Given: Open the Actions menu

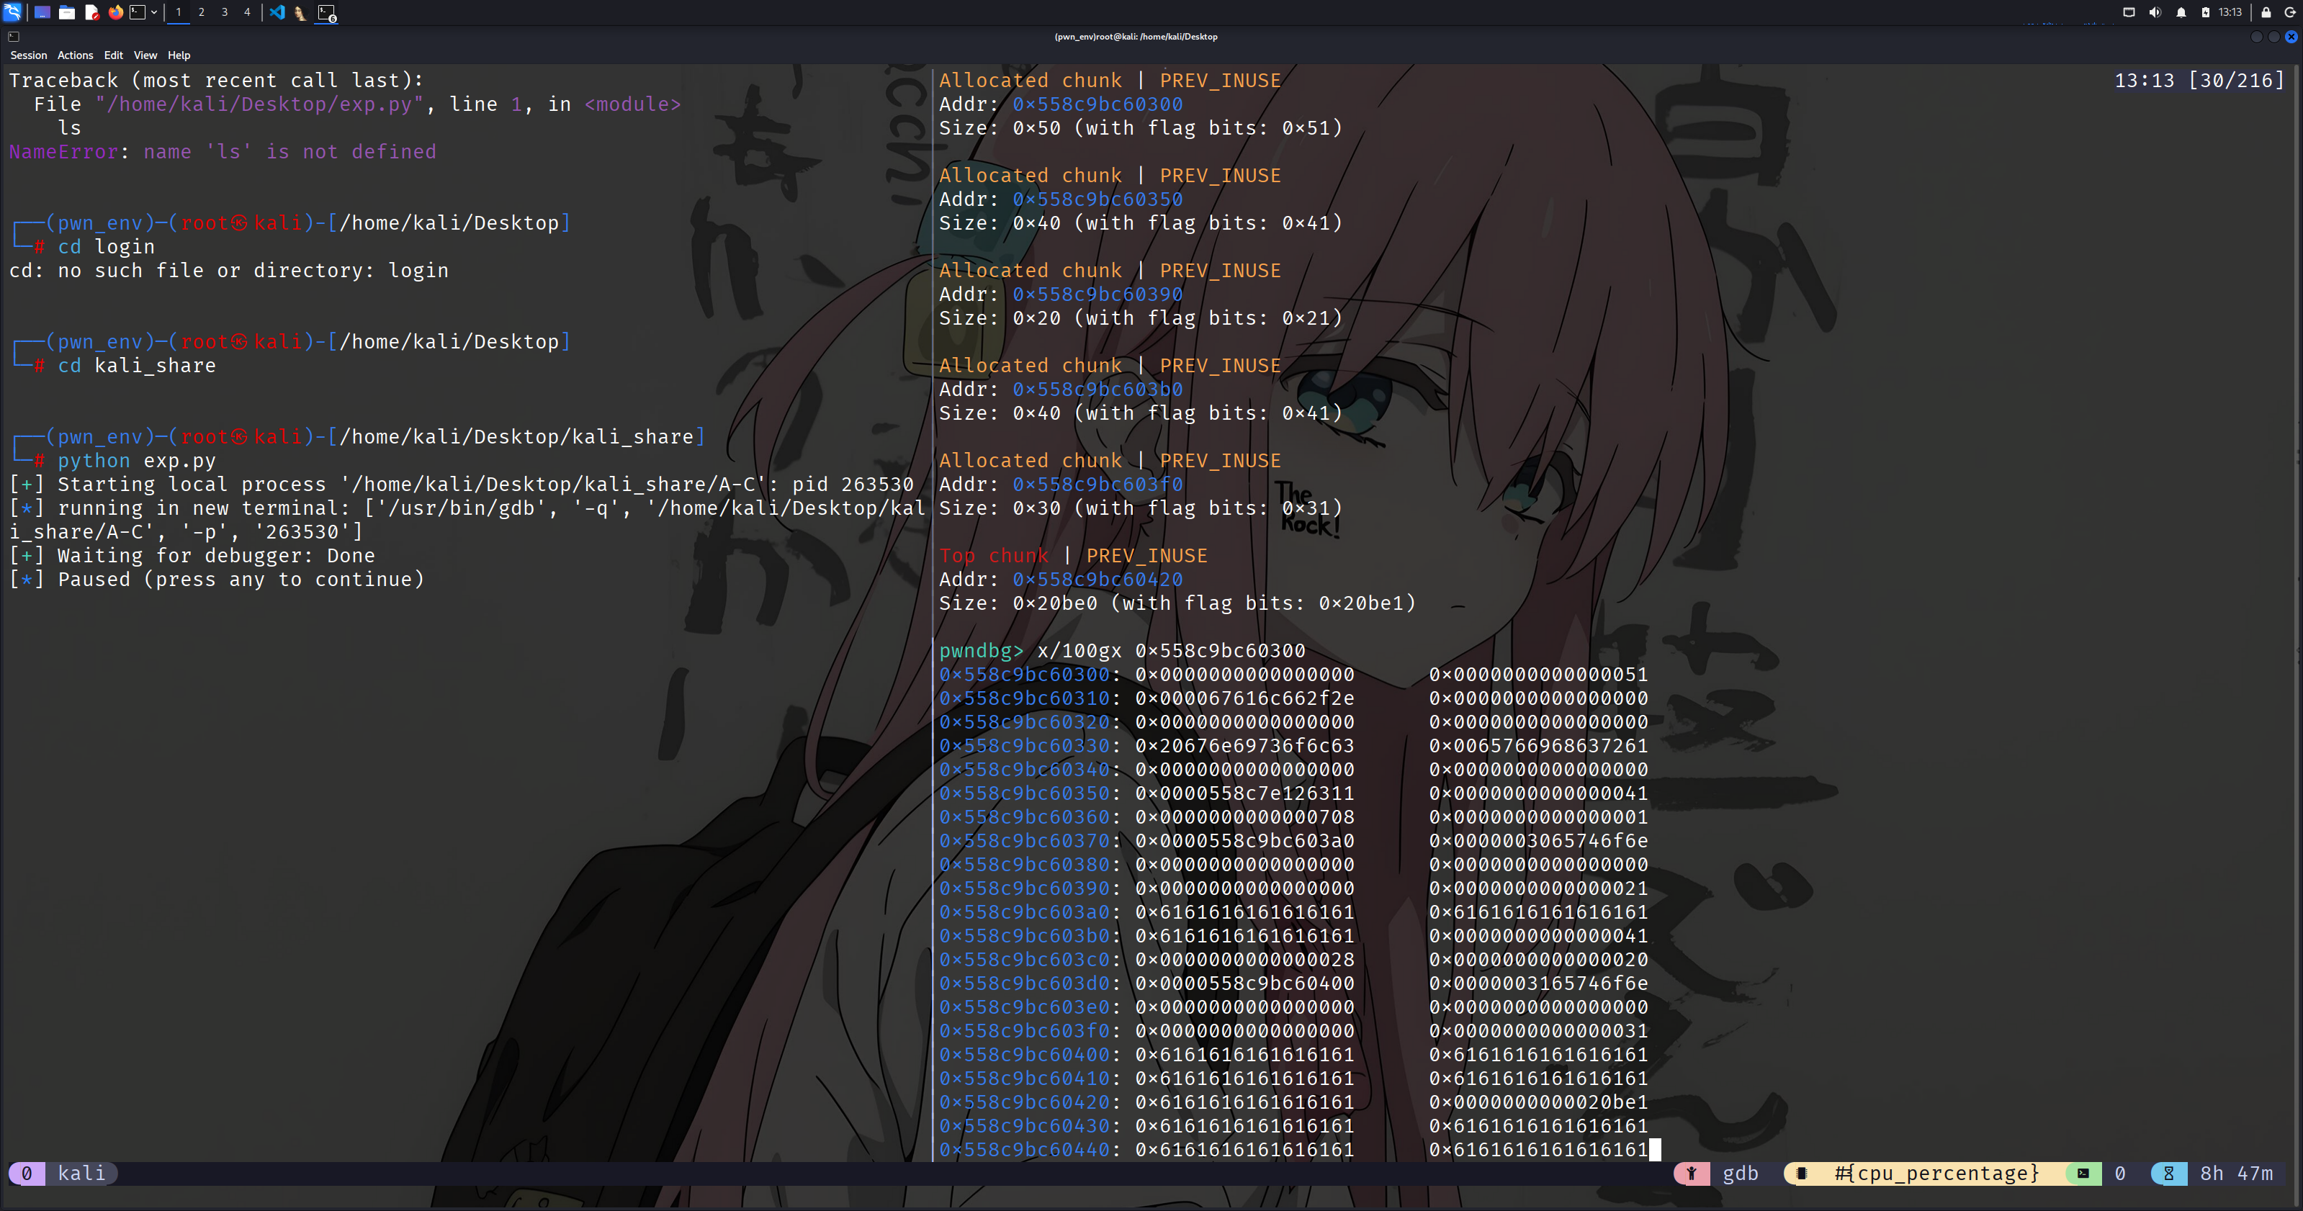Looking at the screenshot, I should click(x=75, y=55).
